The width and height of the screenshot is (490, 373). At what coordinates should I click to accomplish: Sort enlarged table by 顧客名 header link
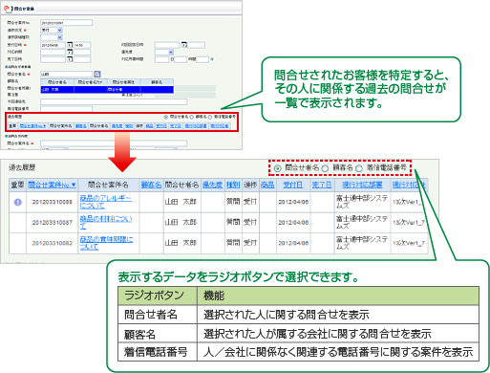151,185
